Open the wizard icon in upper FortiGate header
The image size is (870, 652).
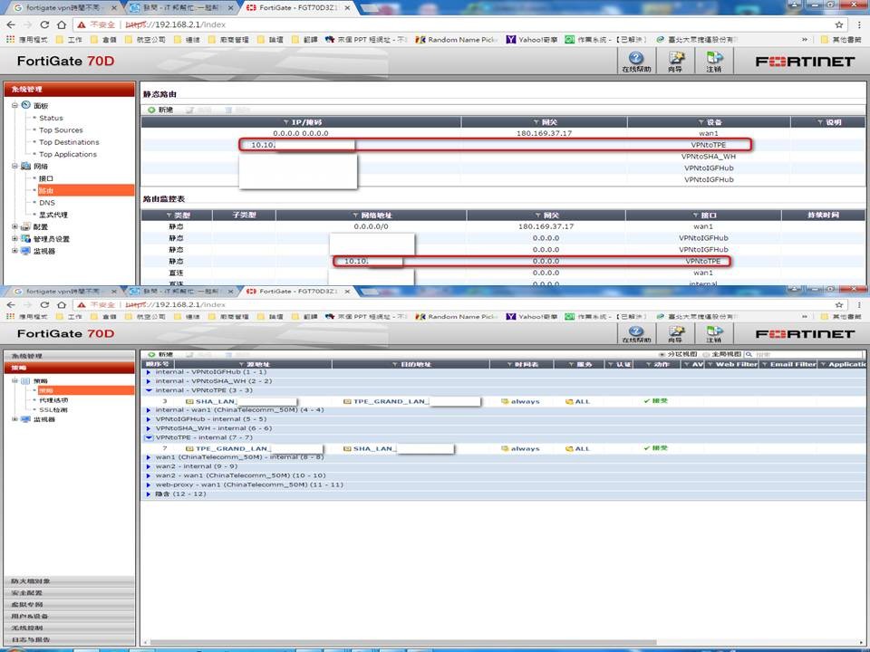(x=675, y=58)
